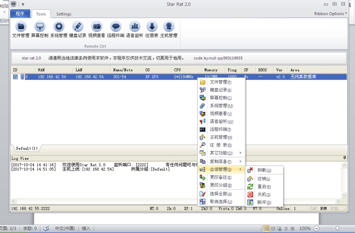Switch to the Tools ribbon tab
This screenshot has width=355, height=233.
[41, 14]
